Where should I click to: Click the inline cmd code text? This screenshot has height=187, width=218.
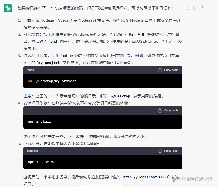point(54,42)
